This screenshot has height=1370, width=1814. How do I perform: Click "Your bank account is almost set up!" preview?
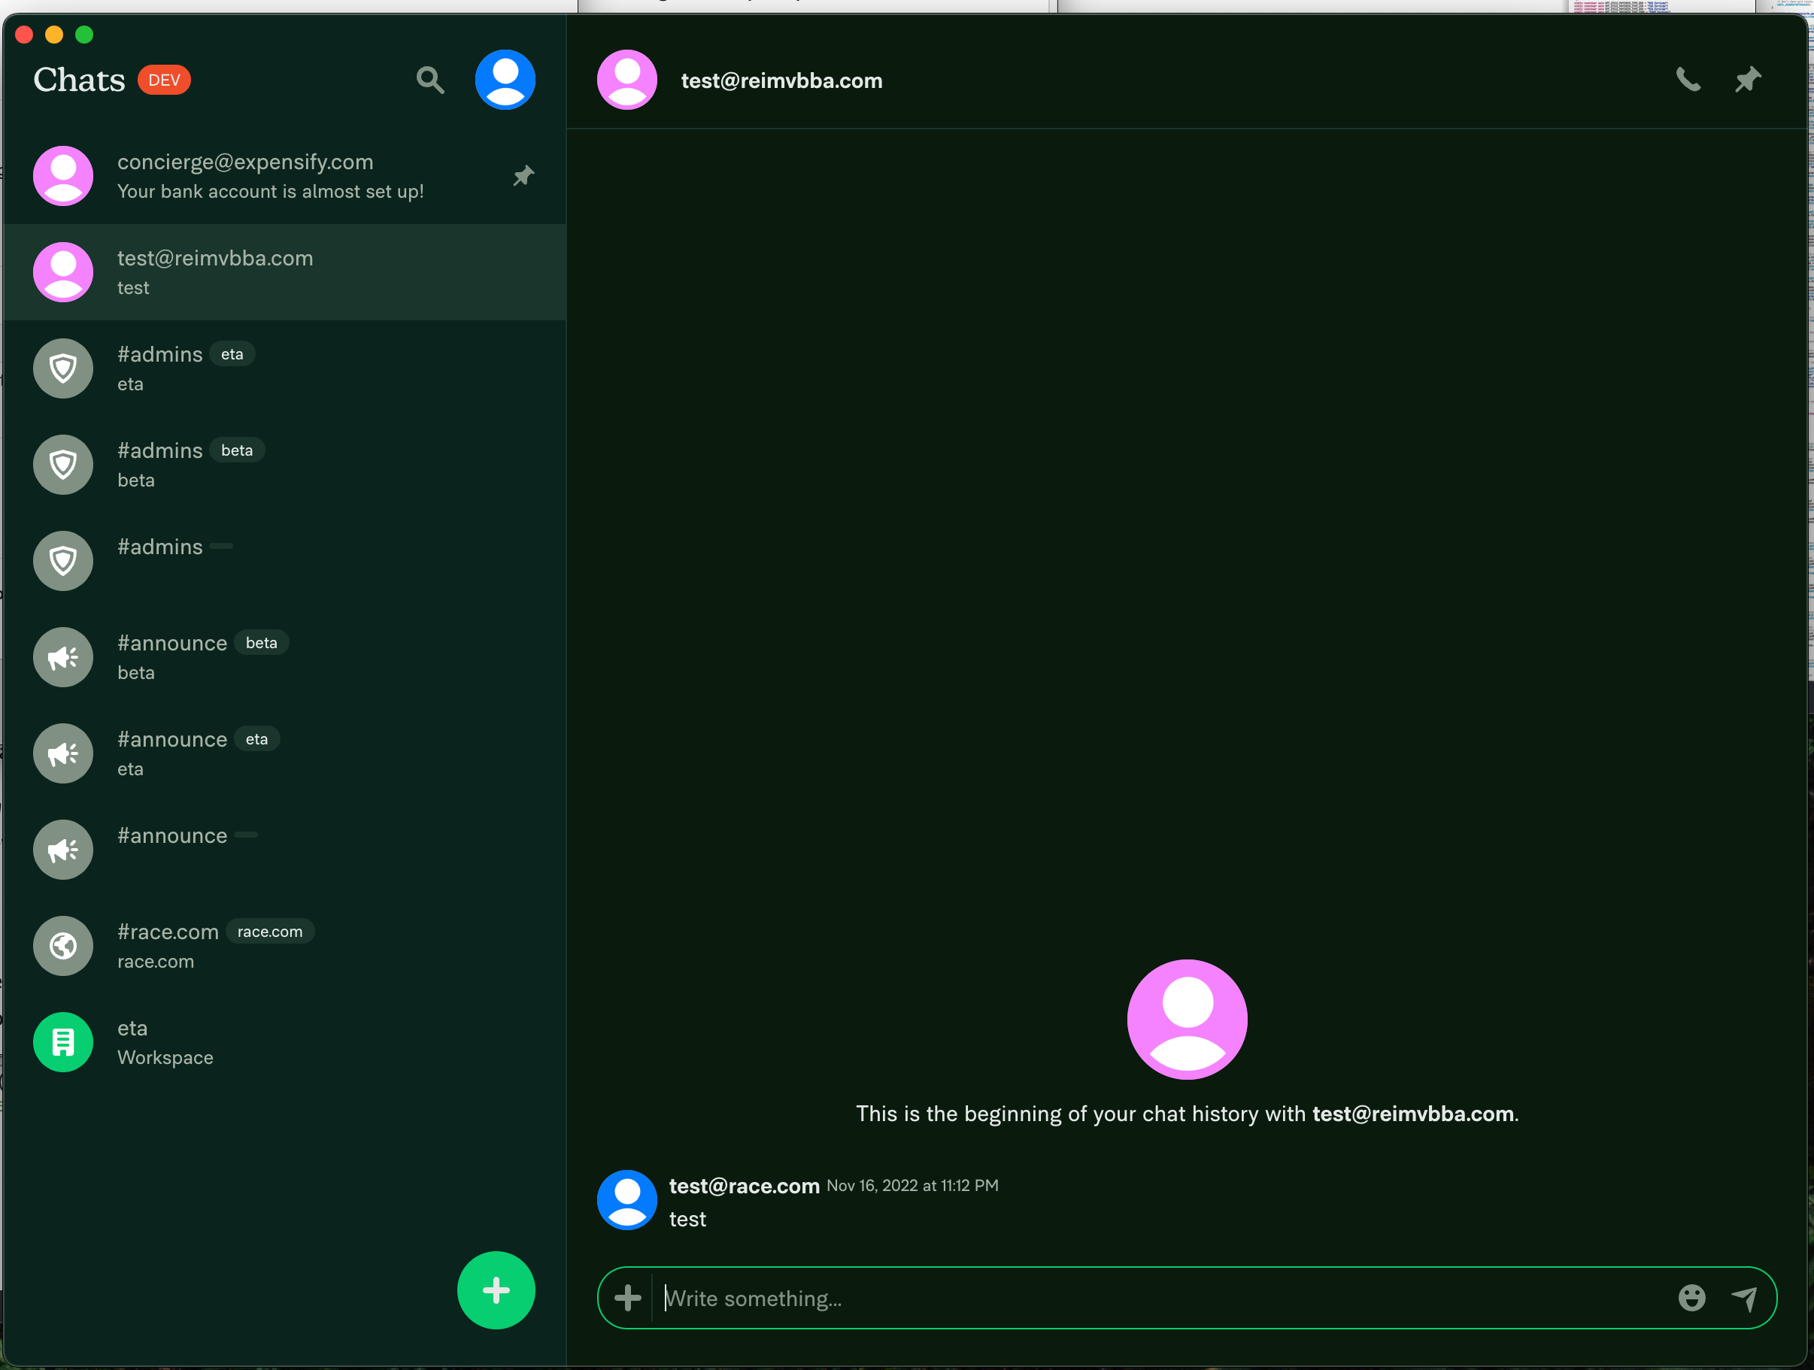point(271,191)
